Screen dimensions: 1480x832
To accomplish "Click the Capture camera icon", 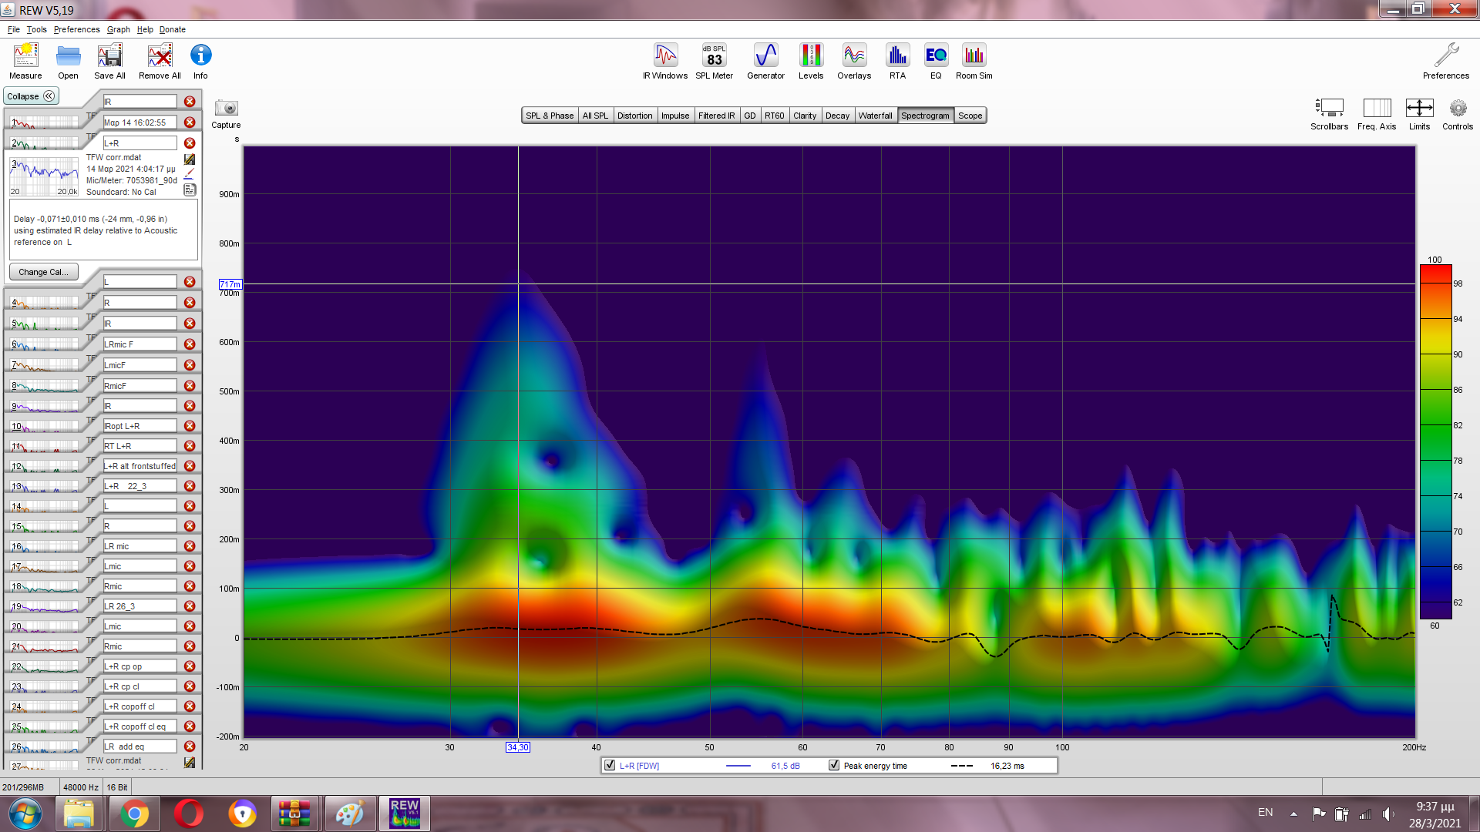I will coord(226,109).
